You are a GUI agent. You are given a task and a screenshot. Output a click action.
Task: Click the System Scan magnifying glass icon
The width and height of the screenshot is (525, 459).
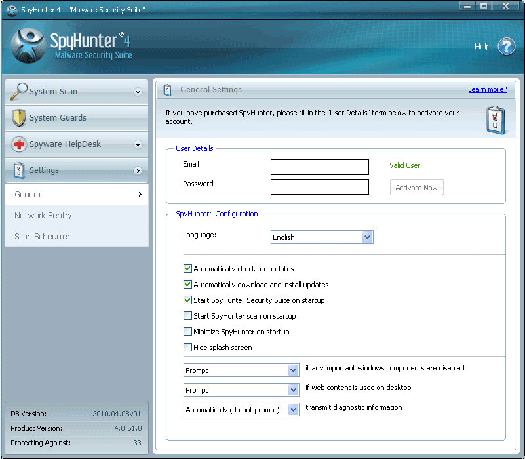tap(19, 92)
